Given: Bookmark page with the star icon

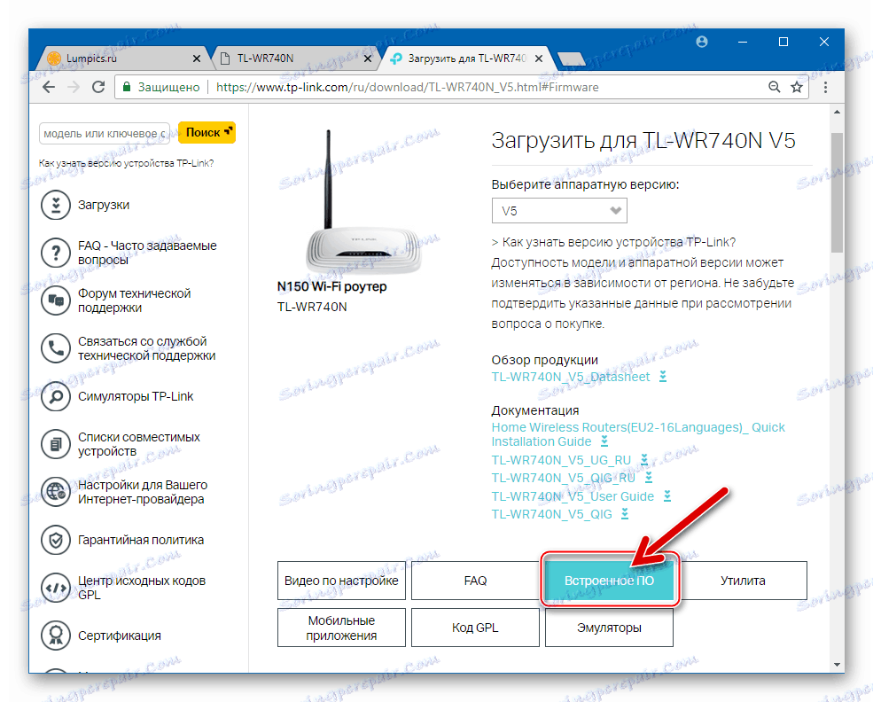Looking at the screenshot, I should coord(797,87).
